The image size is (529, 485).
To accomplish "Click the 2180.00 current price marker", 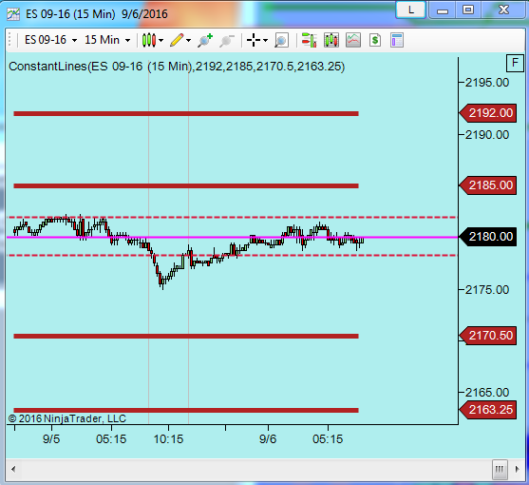I will click(488, 237).
